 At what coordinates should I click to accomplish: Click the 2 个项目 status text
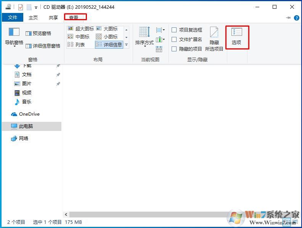click(16, 222)
